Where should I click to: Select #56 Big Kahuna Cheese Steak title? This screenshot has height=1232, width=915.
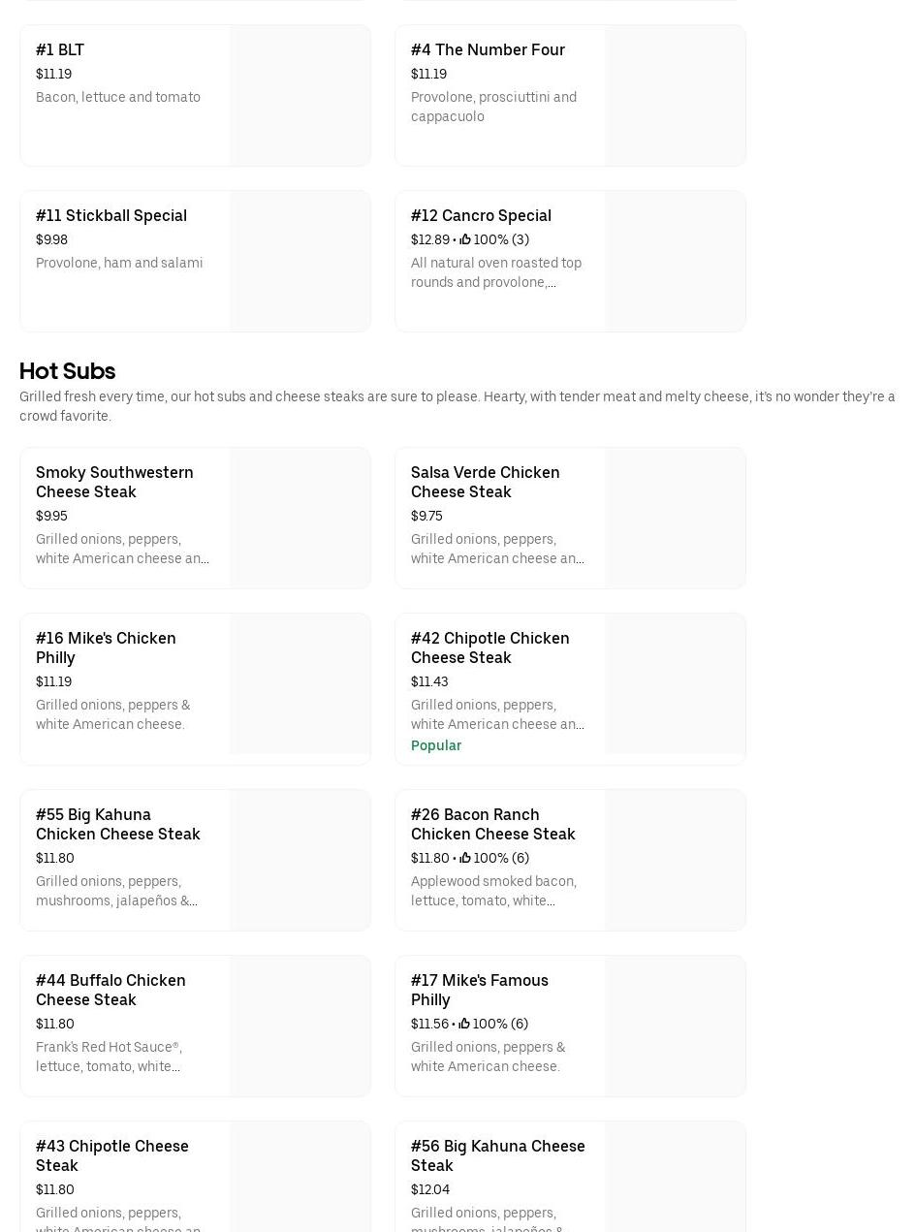(497, 1155)
